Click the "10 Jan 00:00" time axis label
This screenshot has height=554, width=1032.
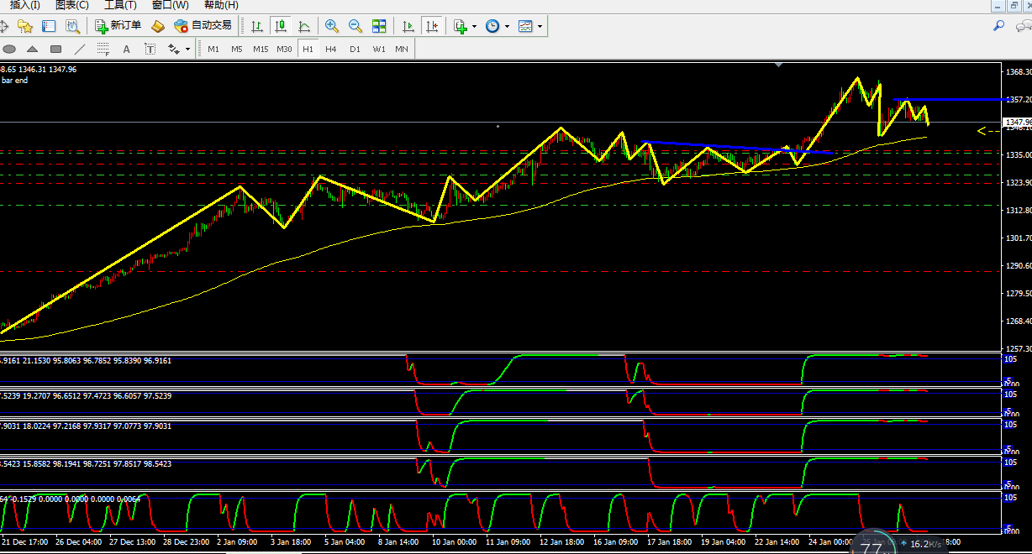[x=455, y=542]
